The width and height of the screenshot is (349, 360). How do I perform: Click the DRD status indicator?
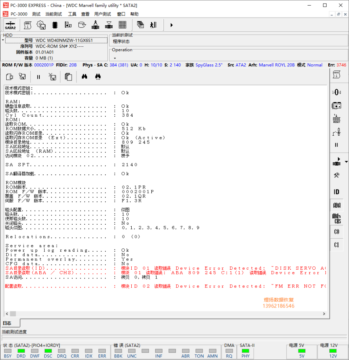click(x=21, y=351)
